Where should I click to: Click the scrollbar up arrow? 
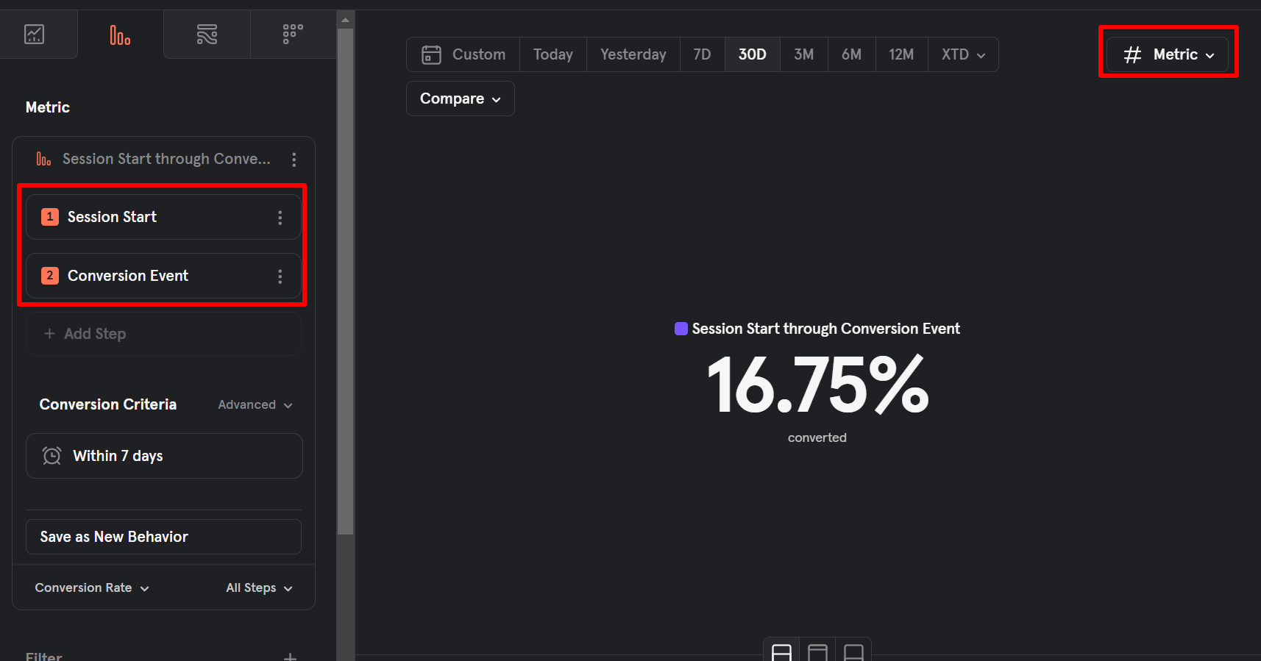pyautogui.click(x=345, y=20)
